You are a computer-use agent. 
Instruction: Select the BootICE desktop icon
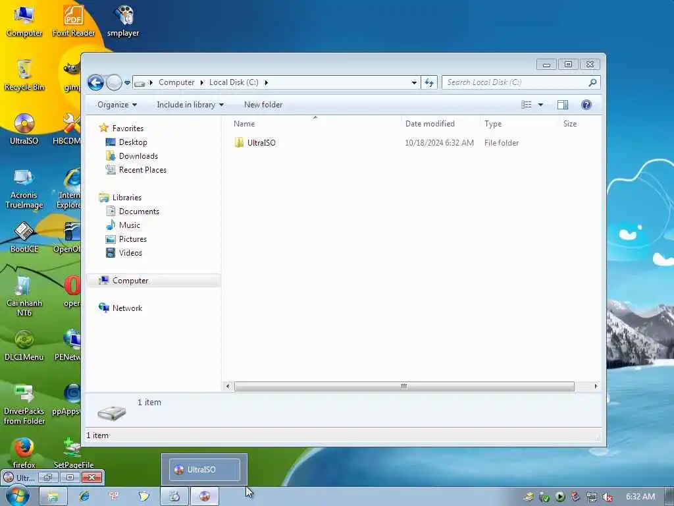click(24, 237)
